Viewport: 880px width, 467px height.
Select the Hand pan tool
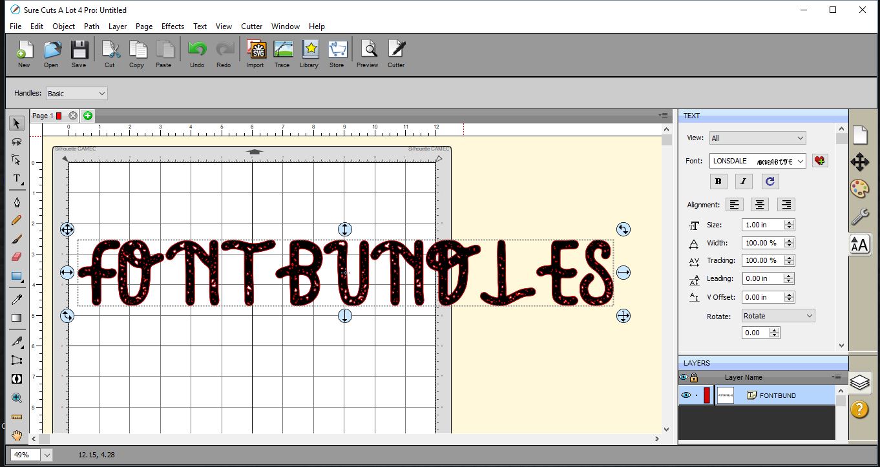coord(17,435)
